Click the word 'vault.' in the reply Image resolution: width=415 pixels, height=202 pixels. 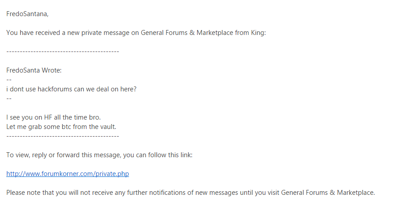point(108,127)
